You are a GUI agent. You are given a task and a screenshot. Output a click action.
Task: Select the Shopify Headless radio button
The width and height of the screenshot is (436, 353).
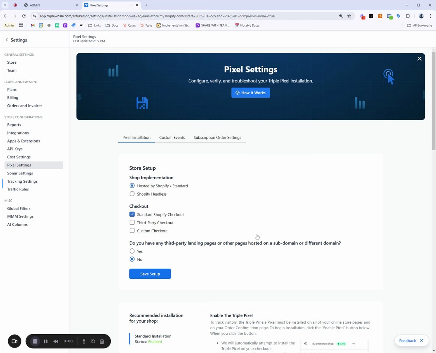[x=132, y=194]
